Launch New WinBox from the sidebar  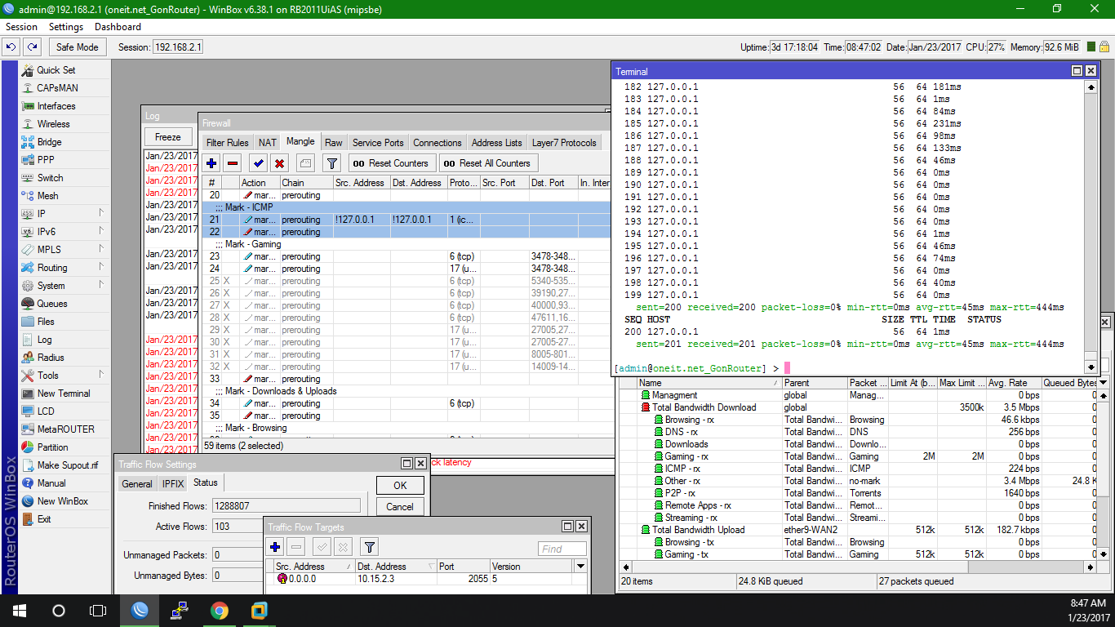[62, 501]
